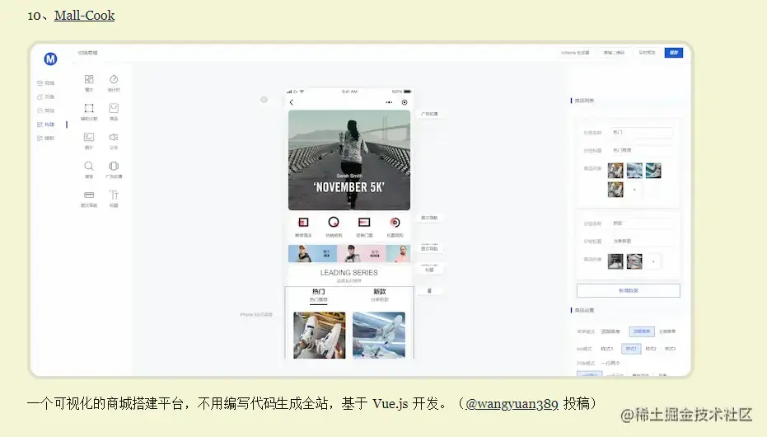The width and height of the screenshot is (767, 437).
Task: Select the graphic navigation component icon
Action: (88, 195)
